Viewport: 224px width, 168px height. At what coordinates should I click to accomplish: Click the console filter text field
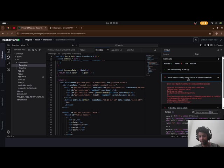click(x=202, y=112)
